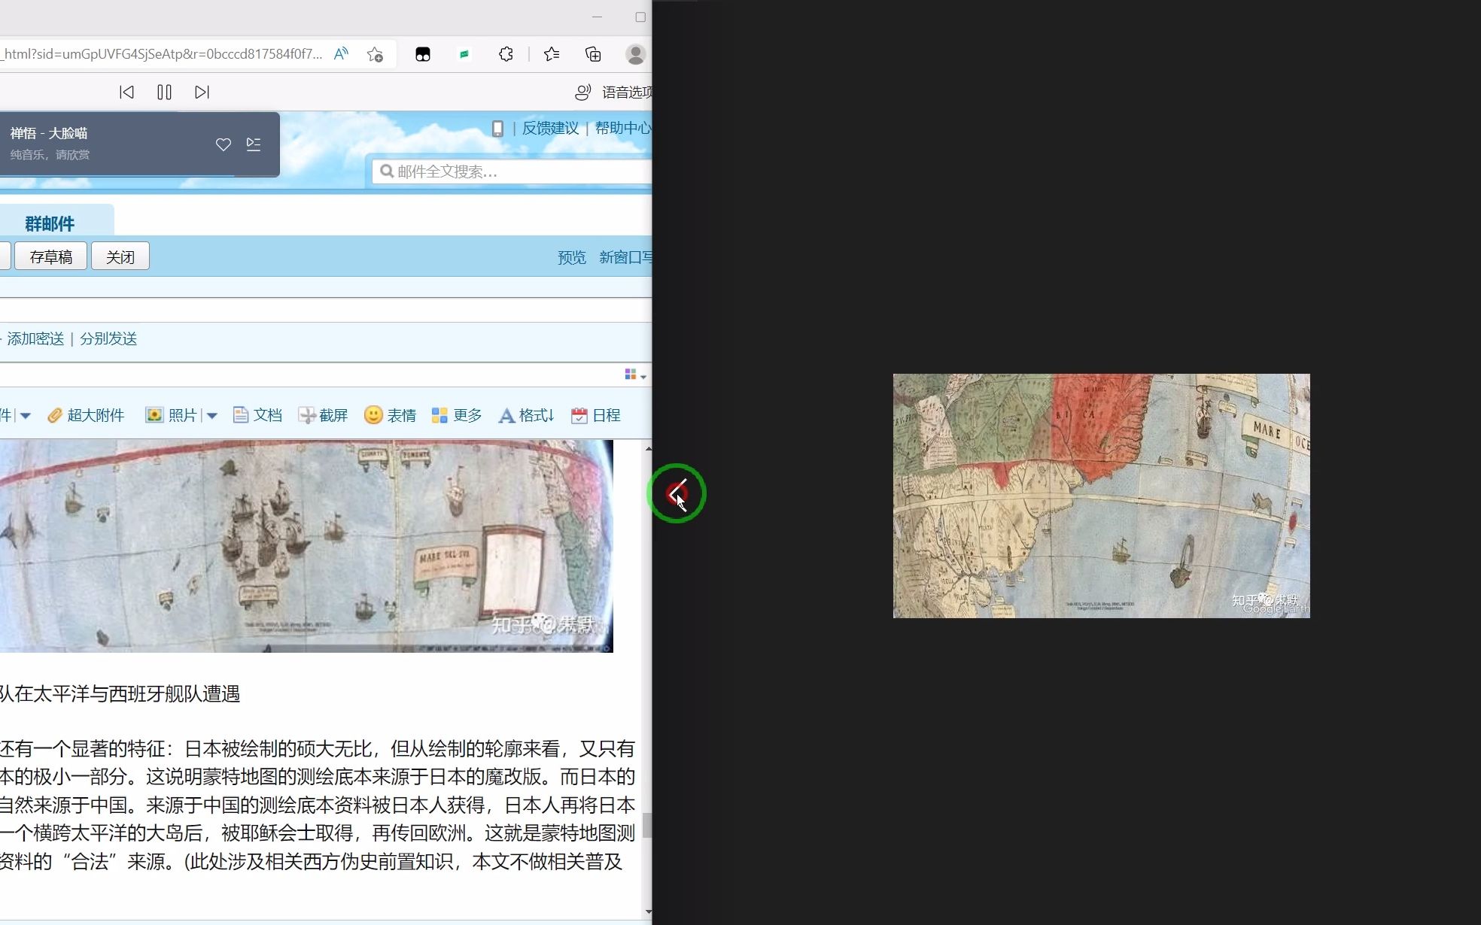Click the read aloud icon in address bar

click(341, 54)
